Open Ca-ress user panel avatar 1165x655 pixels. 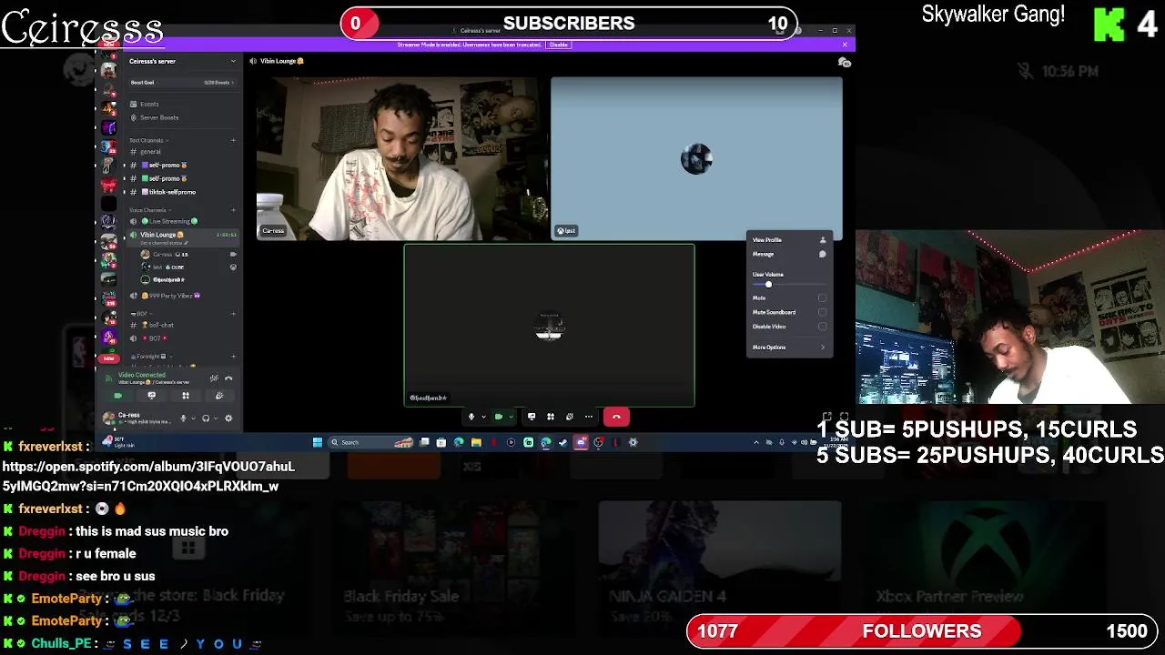tap(109, 418)
